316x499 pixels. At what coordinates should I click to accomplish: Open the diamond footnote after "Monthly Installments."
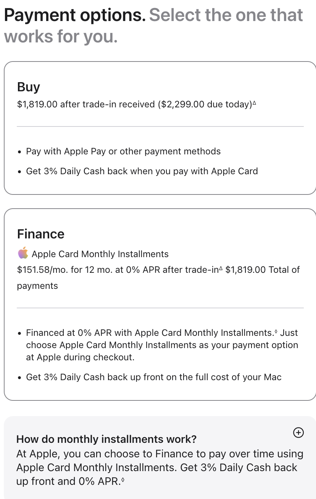click(x=275, y=332)
